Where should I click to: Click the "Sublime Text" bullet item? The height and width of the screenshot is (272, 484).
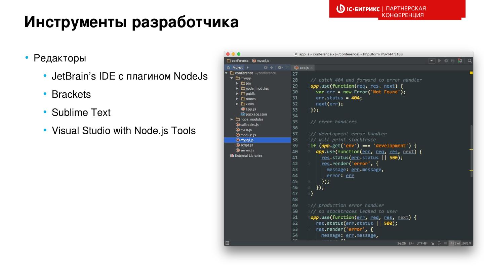81,112
